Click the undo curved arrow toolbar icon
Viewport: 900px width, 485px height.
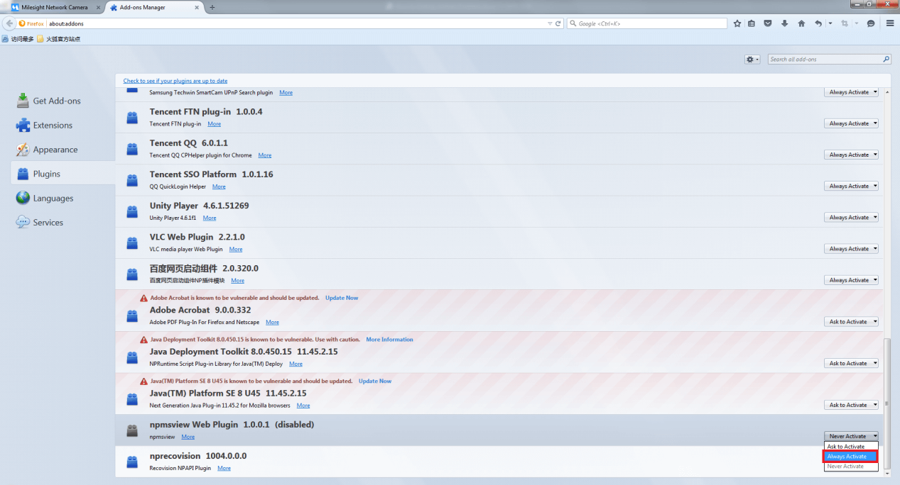(x=818, y=23)
